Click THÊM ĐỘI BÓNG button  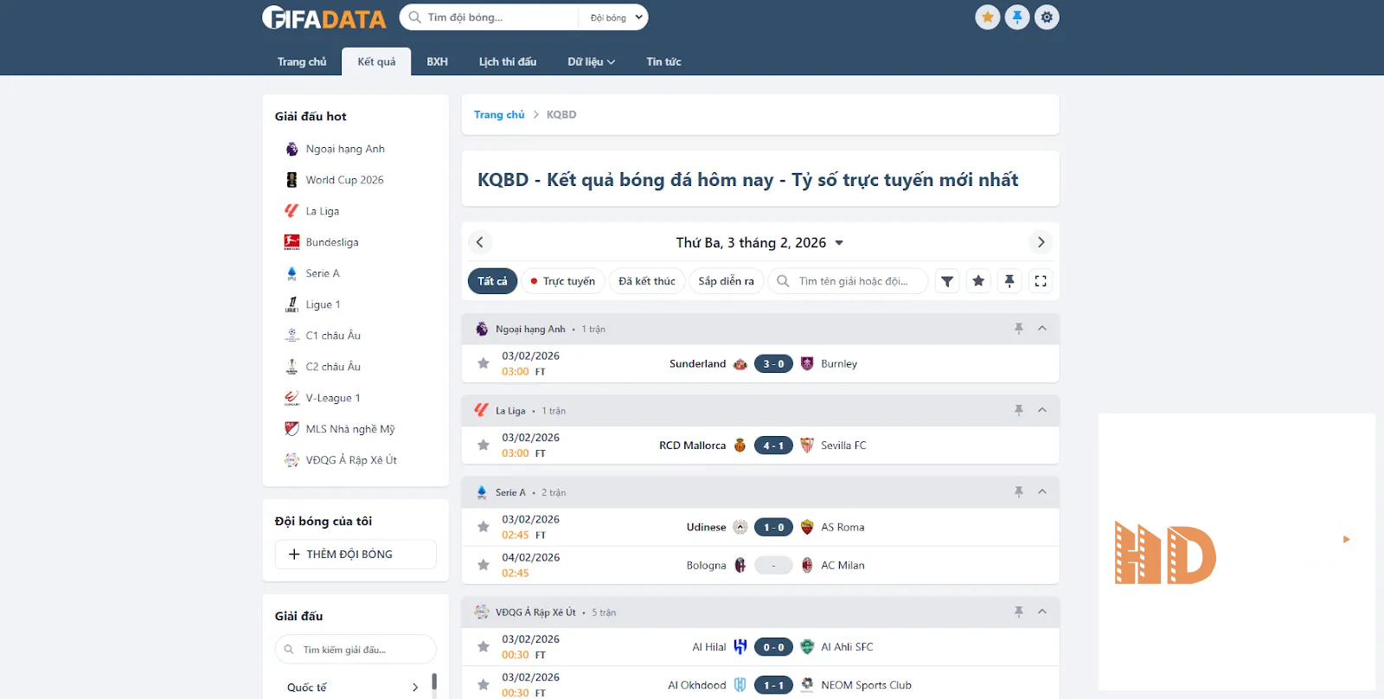tap(356, 555)
